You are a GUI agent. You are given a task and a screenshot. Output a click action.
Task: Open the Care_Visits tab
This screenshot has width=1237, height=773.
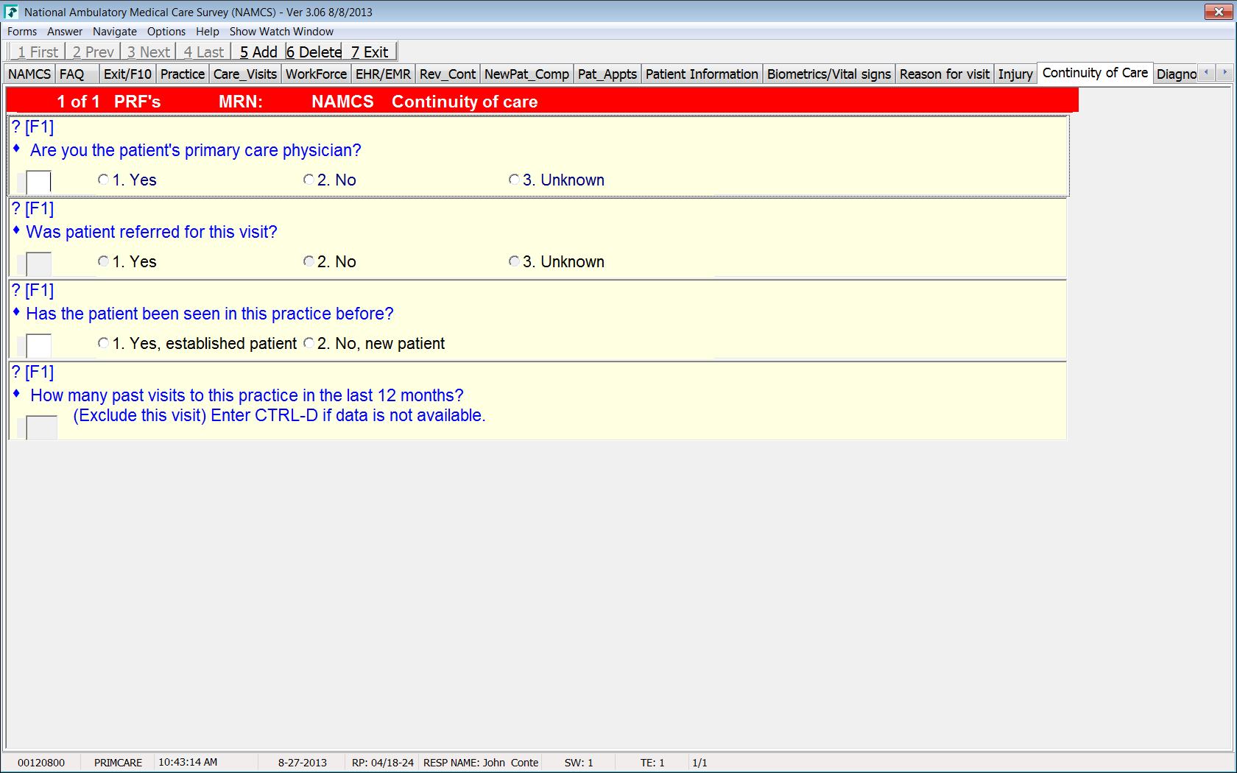tap(245, 74)
